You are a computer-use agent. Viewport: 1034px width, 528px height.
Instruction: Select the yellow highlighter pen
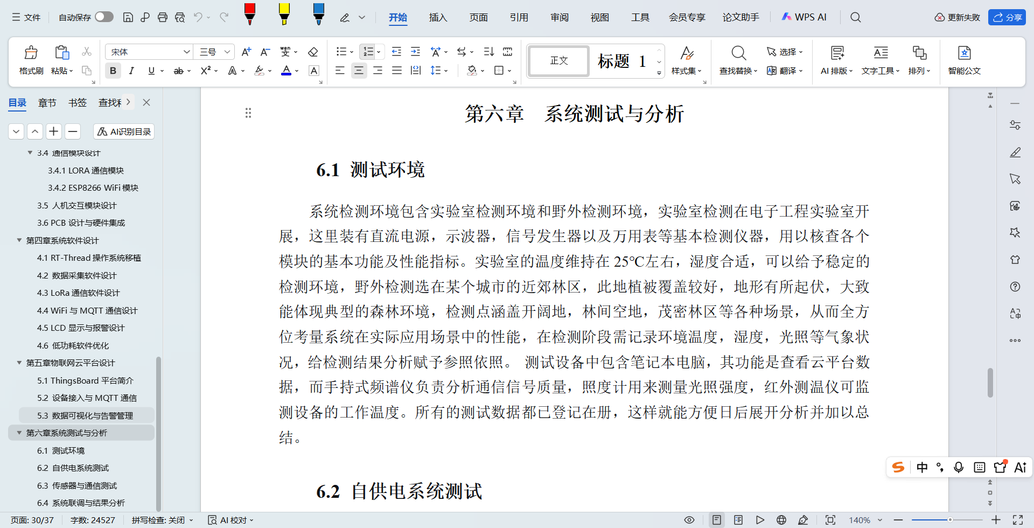click(x=284, y=14)
